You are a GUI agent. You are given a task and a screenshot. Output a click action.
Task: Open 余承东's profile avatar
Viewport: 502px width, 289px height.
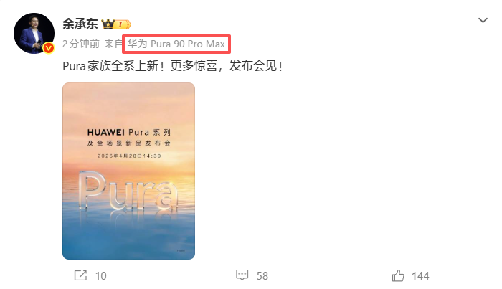tap(34, 33)
